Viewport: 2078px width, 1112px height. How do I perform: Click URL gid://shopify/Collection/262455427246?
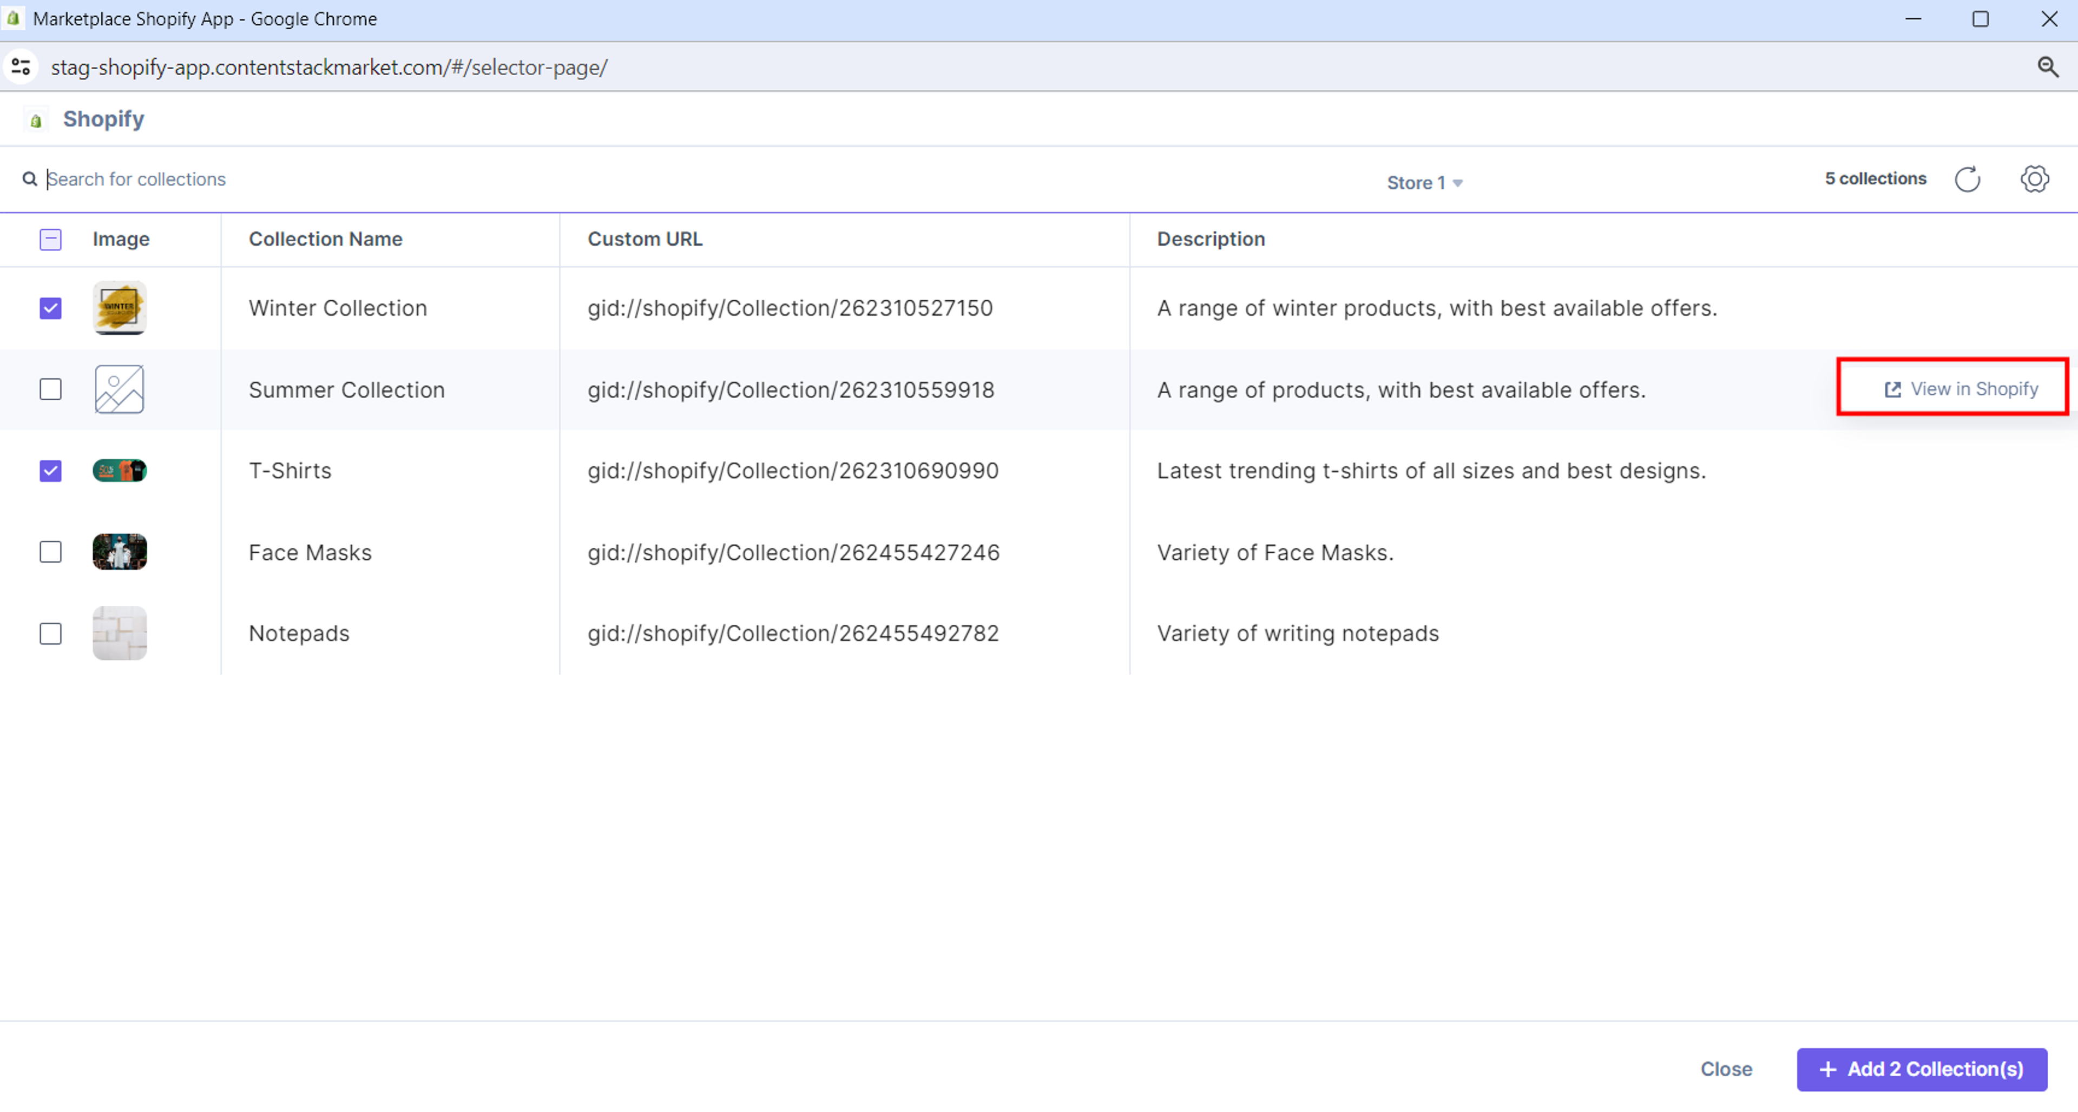tap(793, 553)
